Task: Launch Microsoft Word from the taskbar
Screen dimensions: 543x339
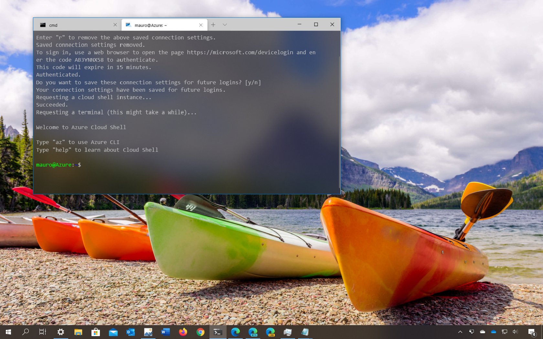Action: click(x=165, y=332)
